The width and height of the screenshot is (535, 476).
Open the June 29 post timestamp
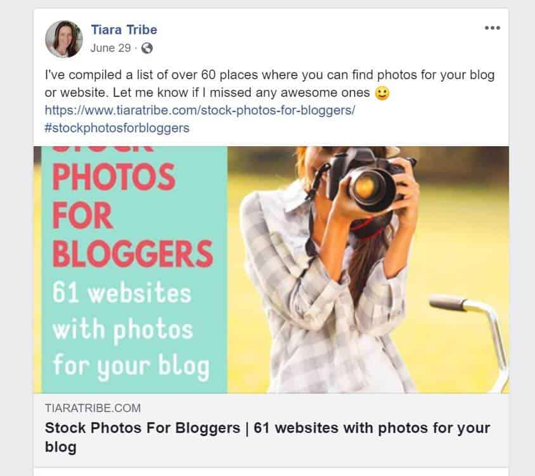pos(110,48)
